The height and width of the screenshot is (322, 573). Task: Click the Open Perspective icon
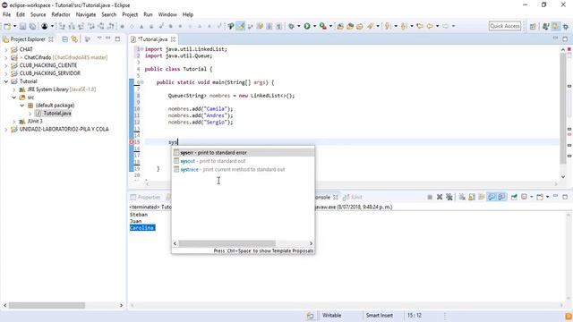pos(533,26)
